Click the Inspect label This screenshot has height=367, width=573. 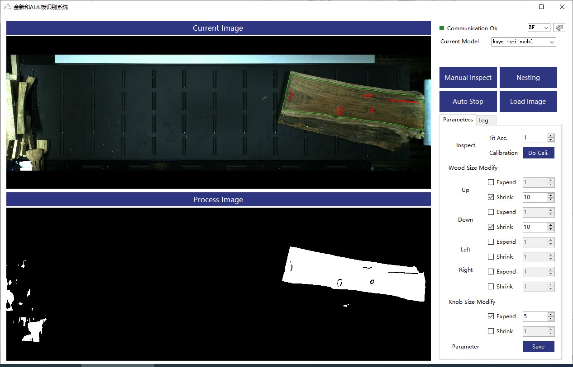pos(466,145)
